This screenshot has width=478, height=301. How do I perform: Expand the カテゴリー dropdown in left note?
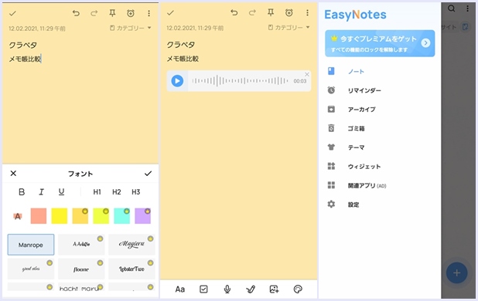pyautogui.click(x=131, y=28)
